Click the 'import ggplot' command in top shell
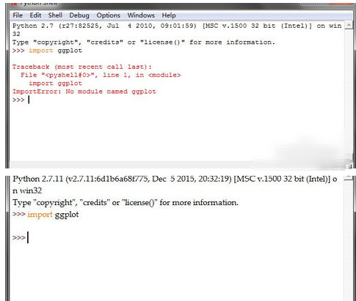Image resolution: width=356 pixels, height=301 pixels. click(55, 51)
